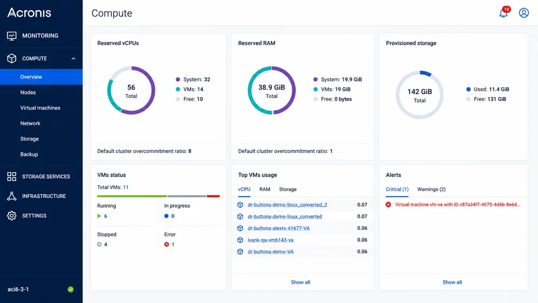The image size is (538, 303).
Task: Select the Critical (1) alerts tab
Action: 397,189
